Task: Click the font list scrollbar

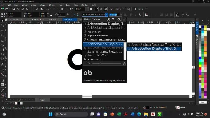Action: pos(125,51)
